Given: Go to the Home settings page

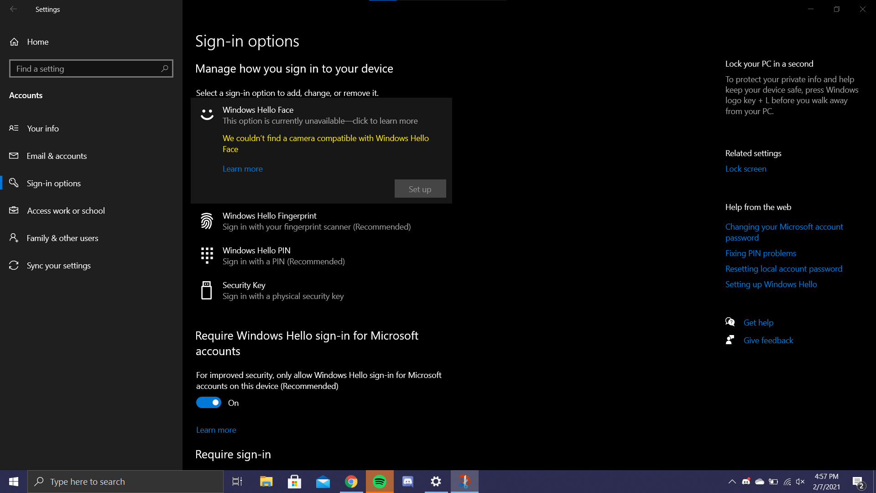Looking at the screenshot, I should [91, 42].
